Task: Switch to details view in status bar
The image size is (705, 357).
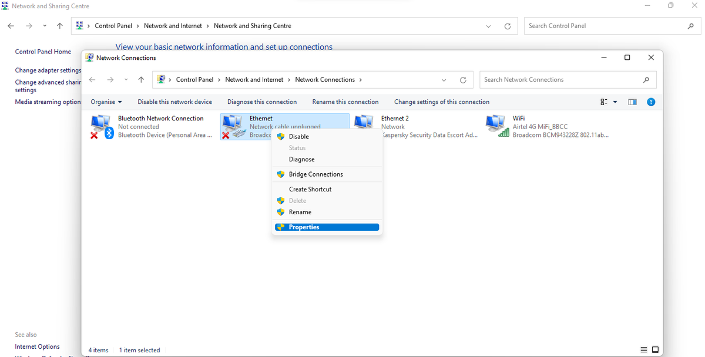Action: pos(644,350)
